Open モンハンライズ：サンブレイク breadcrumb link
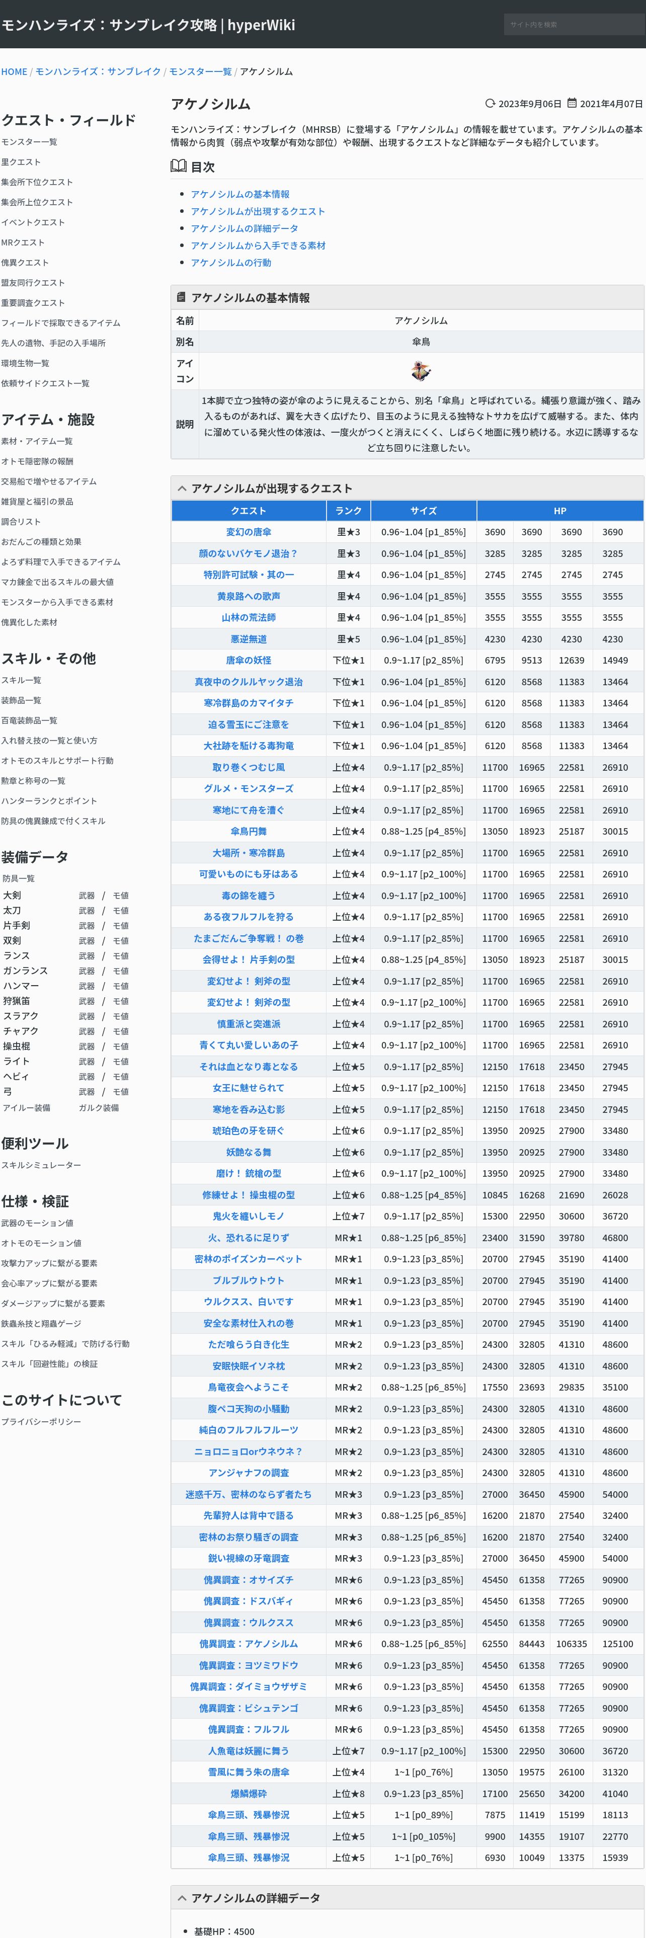The height and width of the screenshot is (1938, 646). click(x=98, y=71)
